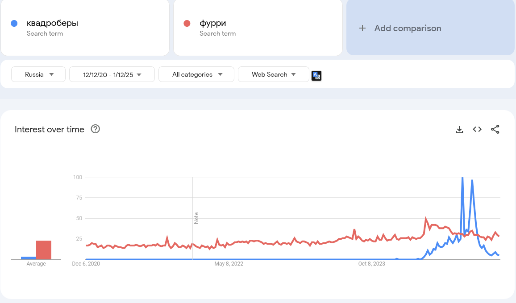Click the Oct 8, 2023 axis label

[x=371, y=263]
